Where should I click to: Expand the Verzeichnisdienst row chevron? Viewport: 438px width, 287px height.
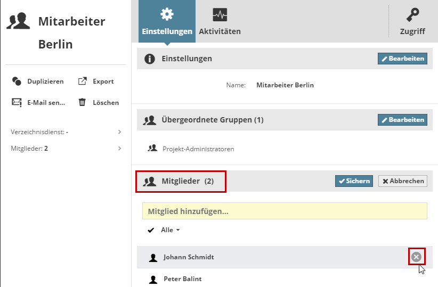click(x=120, y=132)
